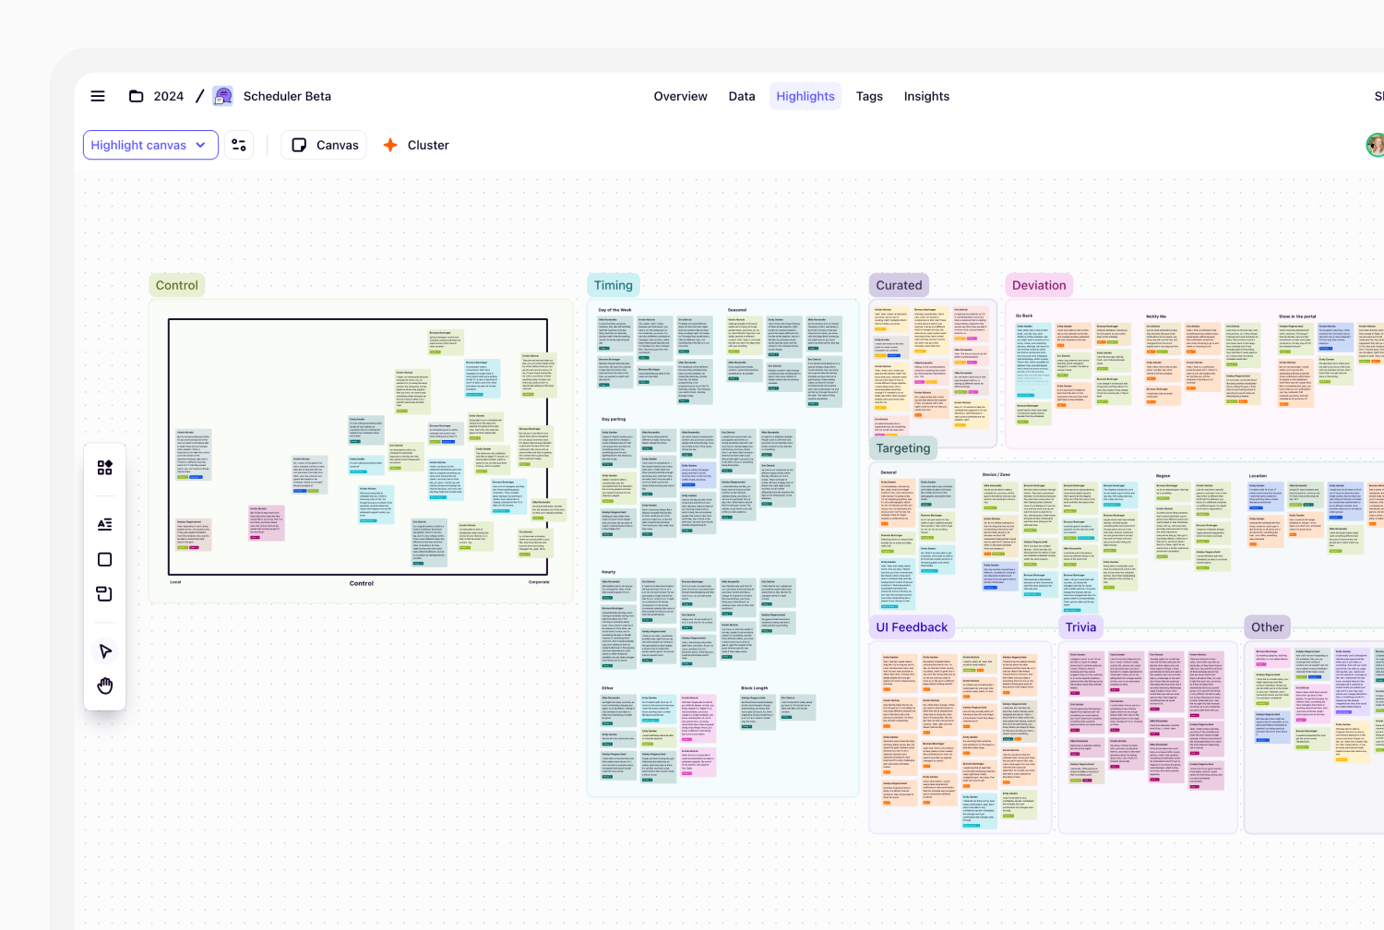The width and height of the screenshot is (1384, 930).
Task: Click the Show in the portal heading
Action: pos(1297,316)
